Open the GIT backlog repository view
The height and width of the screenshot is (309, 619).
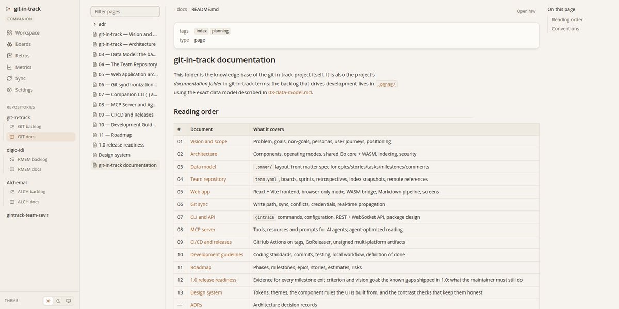click(41, 126)
